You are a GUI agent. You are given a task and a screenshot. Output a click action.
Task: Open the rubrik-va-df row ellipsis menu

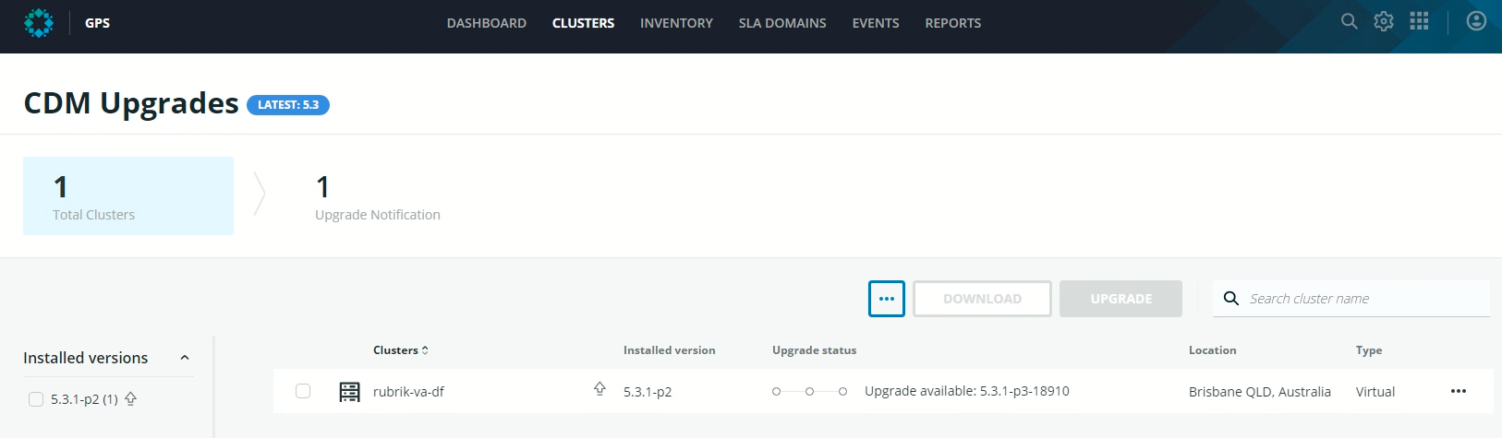click(1459, 391)
